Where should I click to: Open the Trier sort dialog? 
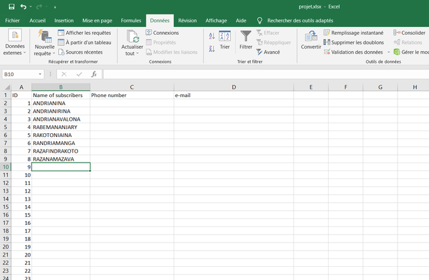224,39
